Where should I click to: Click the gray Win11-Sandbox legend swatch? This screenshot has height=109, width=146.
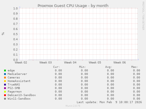pos(5,99)
